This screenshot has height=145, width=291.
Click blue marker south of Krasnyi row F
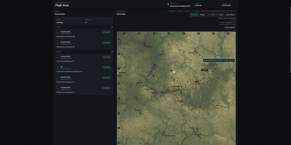click(x=169, y=119)
